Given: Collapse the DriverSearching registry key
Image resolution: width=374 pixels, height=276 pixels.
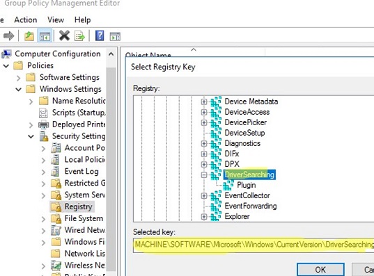Looking at the screenshot, I should (204, 175).
